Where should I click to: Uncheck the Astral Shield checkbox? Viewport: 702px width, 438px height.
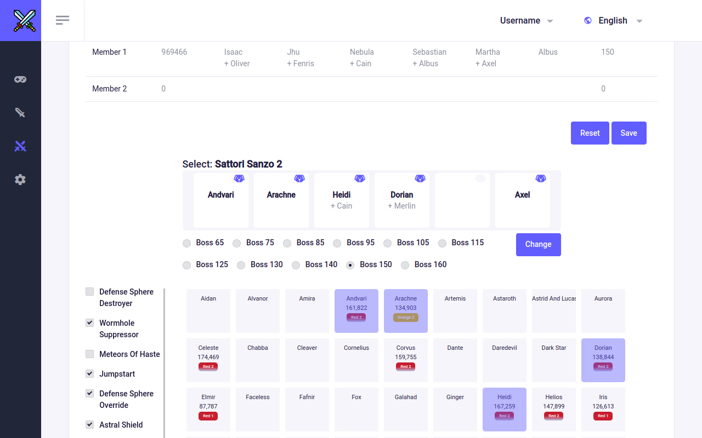pyautogui.click(x=90, y=425)
